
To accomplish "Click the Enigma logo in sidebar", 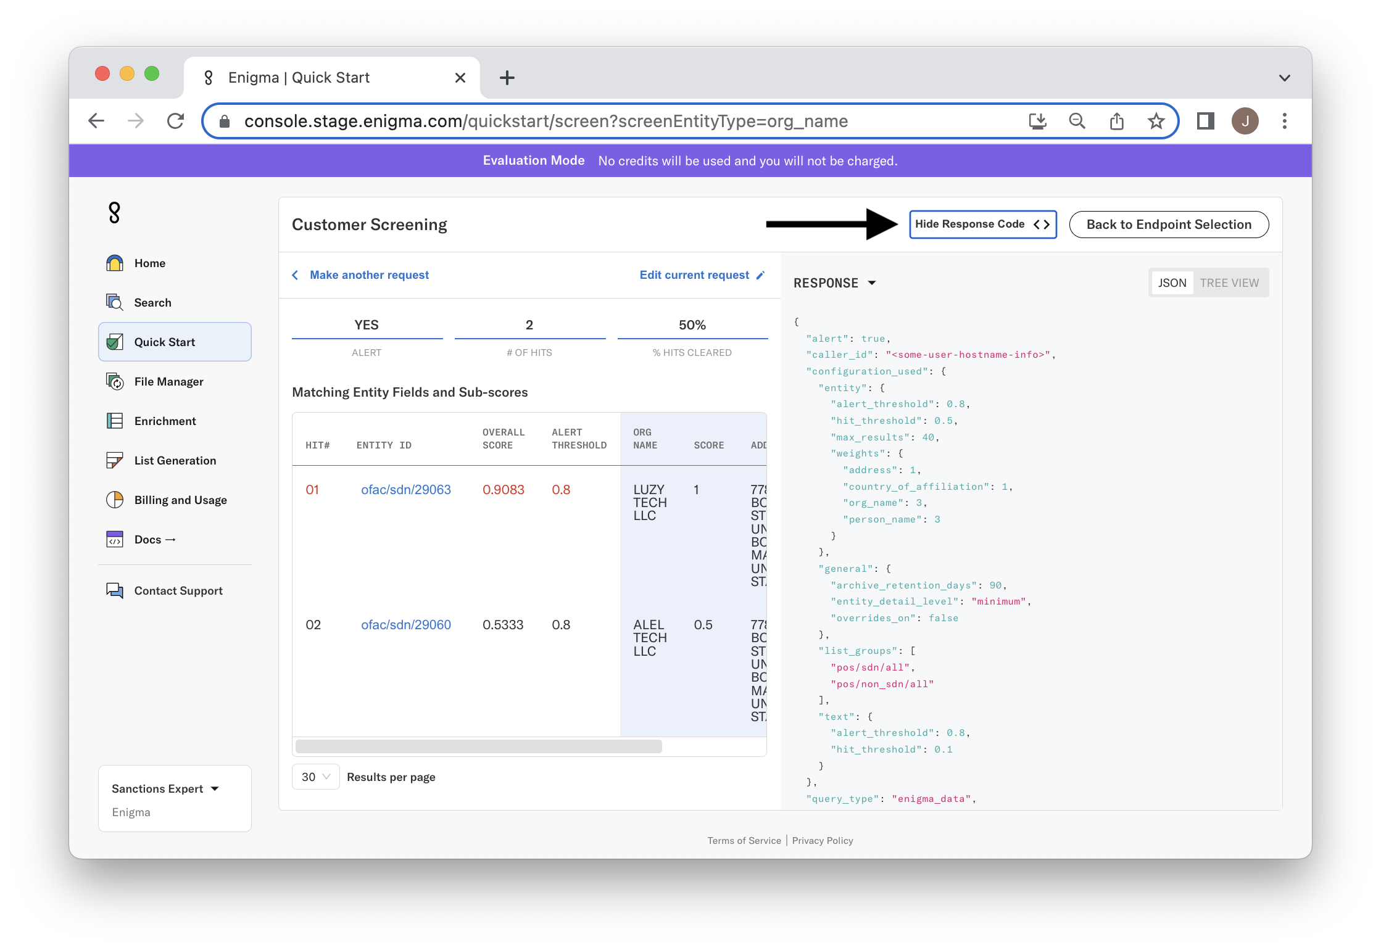I will tap(115, 213).
